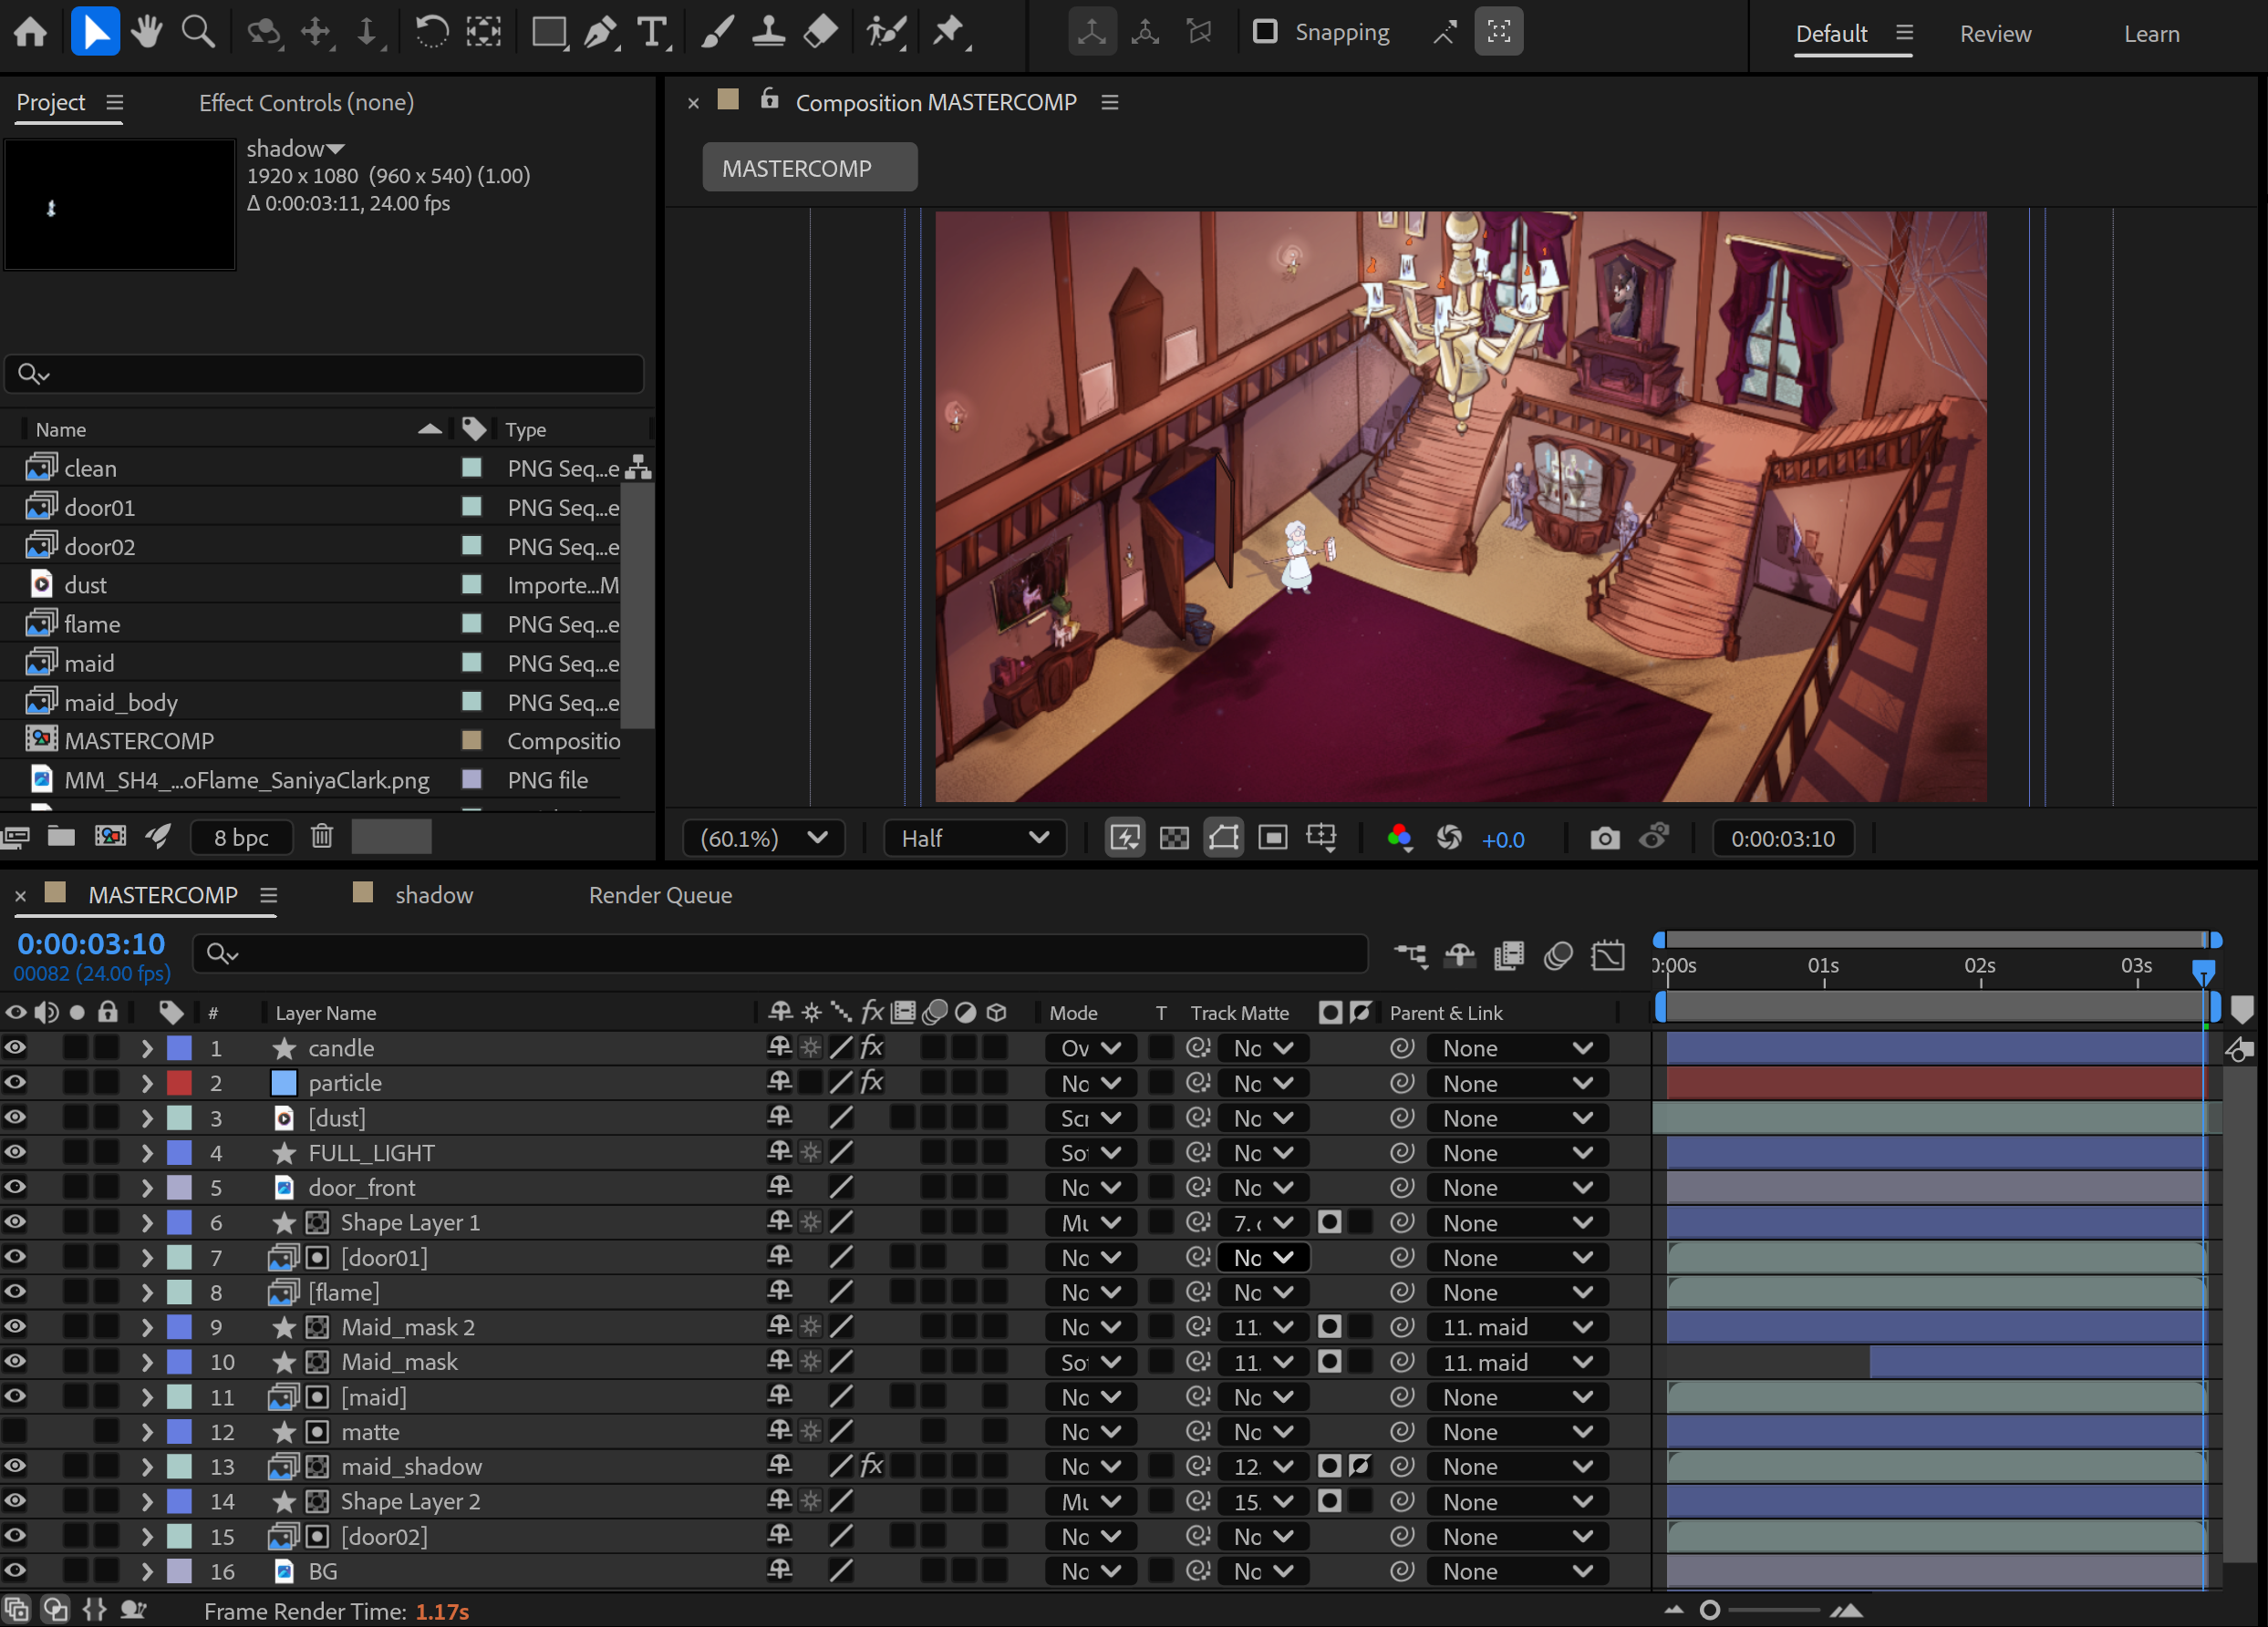Enable the Snapping checkbox
The height and width of the screenshot is (1627, 2268).
click(x=1265, y=32)
